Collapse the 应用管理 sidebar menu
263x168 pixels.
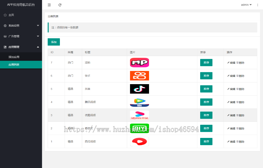pyautogui.click(x=21, y=47)
